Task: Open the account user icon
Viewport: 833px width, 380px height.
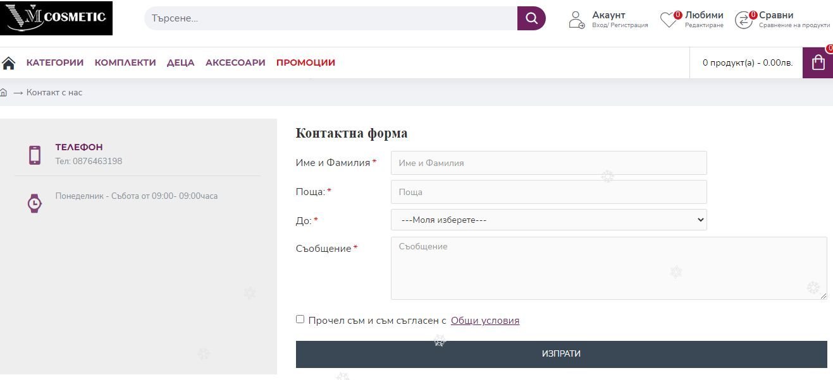Action: click(x=576, y=20)
